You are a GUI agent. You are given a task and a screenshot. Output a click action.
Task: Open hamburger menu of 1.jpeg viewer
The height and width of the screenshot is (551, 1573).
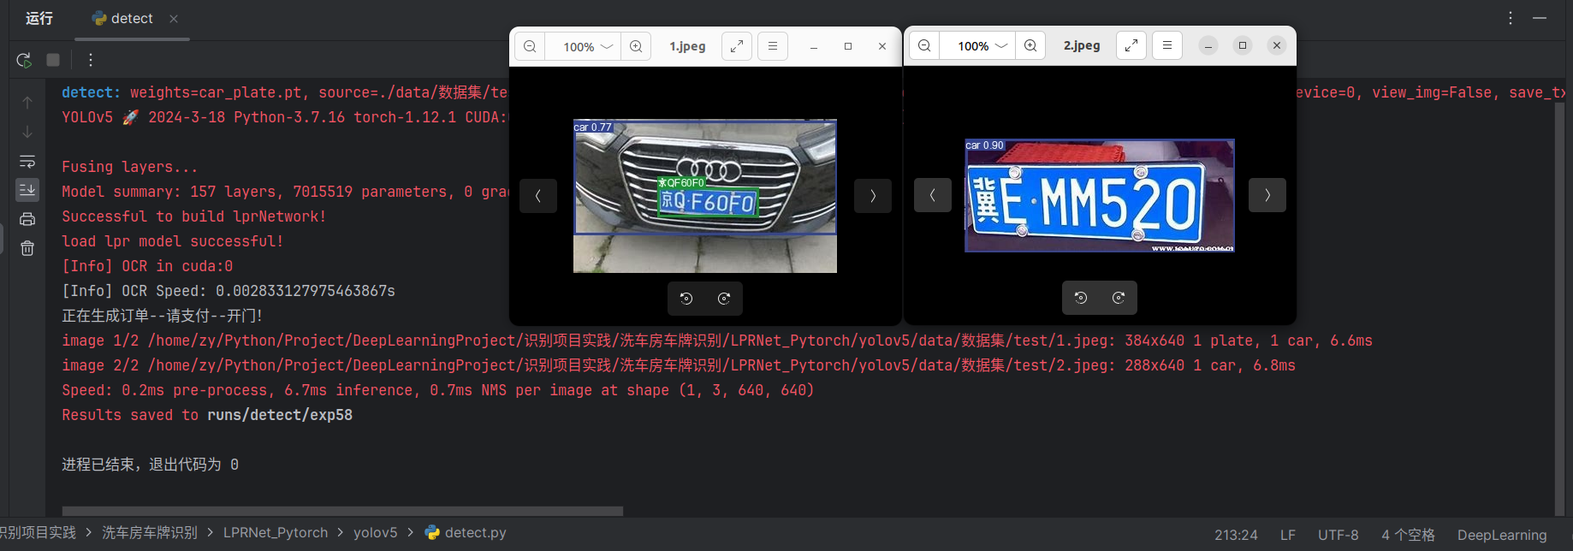(773, 46)
